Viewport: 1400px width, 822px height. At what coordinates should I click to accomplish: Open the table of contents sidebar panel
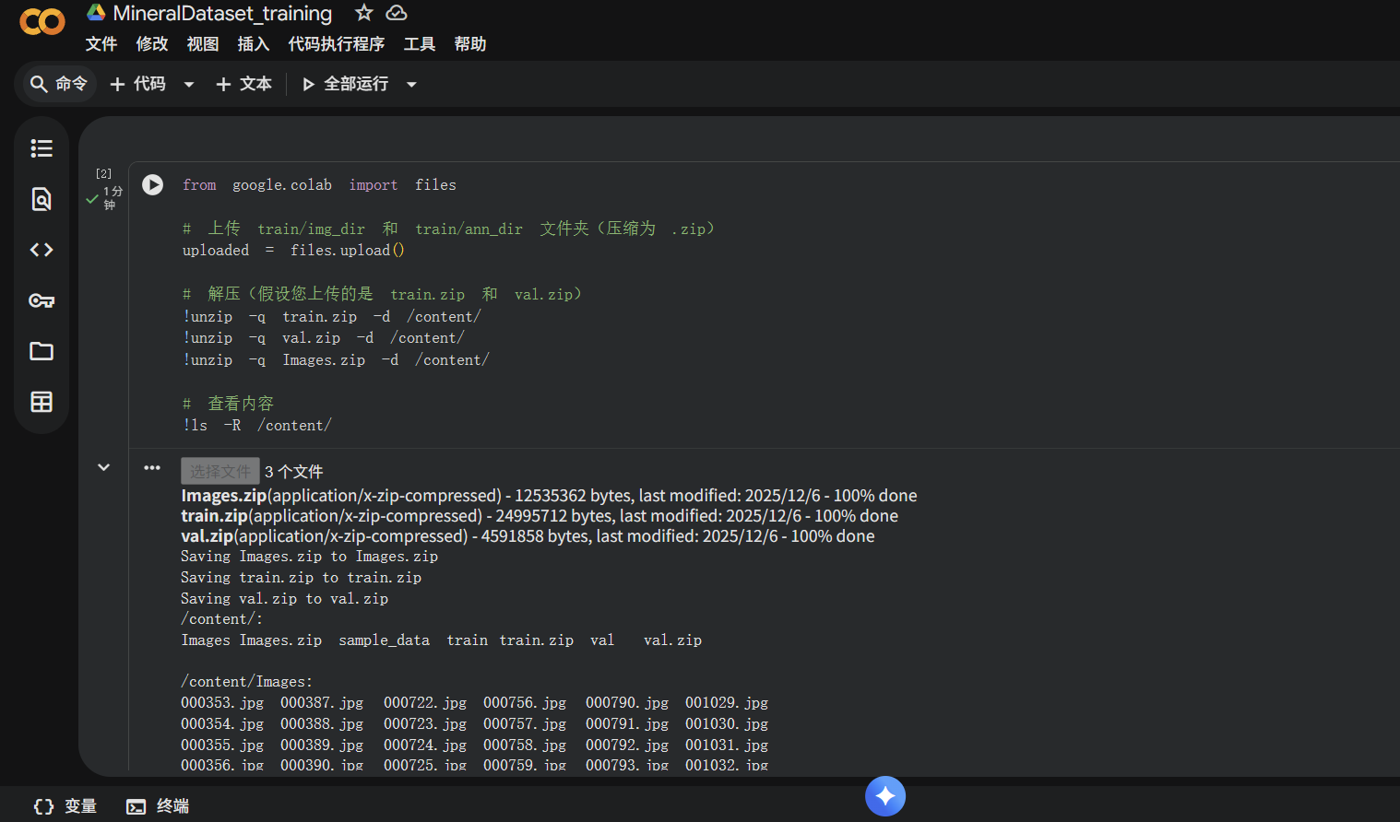click(42, 148)
